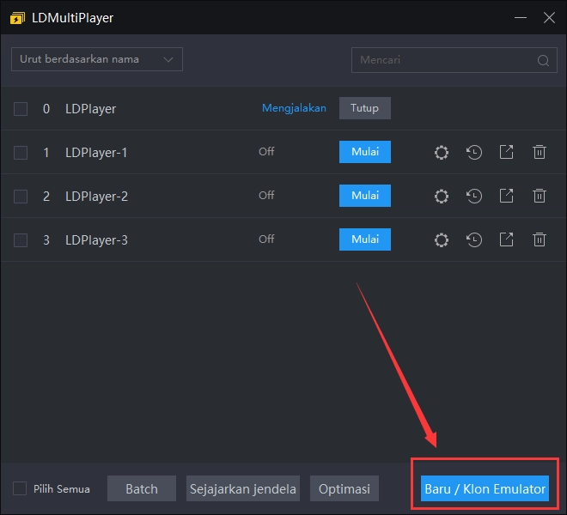
Task: Click Off status of LDPlayer-2
Action: [x=266, y=195]
